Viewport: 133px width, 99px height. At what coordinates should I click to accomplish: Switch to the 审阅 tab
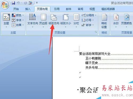click(x=80, y=9)
